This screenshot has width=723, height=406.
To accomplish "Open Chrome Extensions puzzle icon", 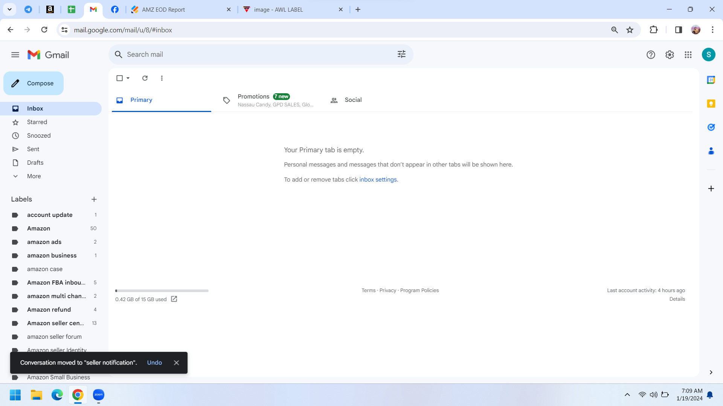I will (x=654, y=30).
